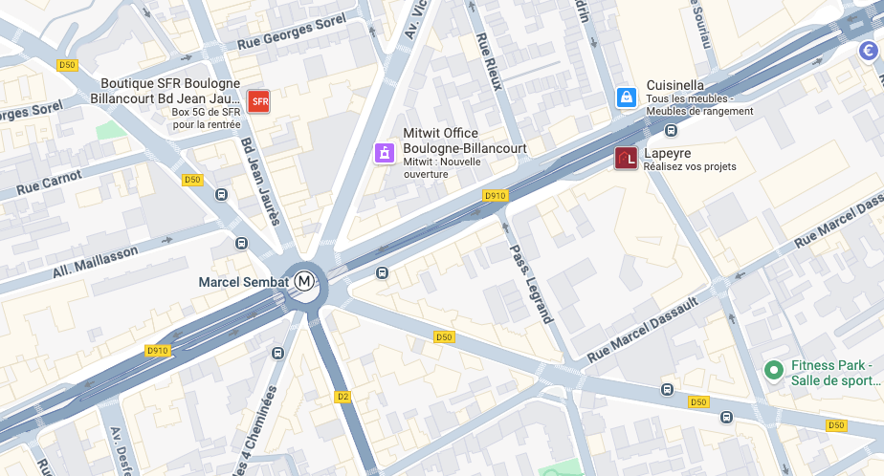Click the dark red Lapeyre store icon
Image resolution: width=884 pixels, height=476 pixels.
click(x=626, y=159)
